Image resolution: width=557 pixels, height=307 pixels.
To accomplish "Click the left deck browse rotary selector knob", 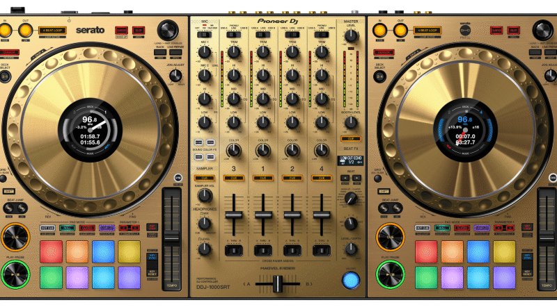I will click(x=167, y=30).
